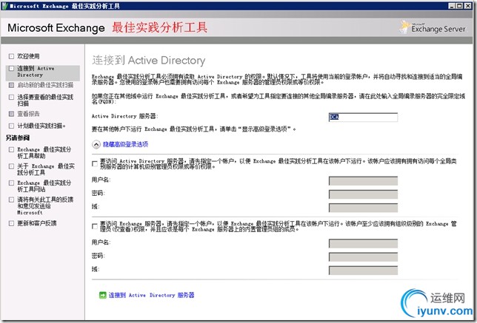
Task: Click the 连接到 Active Directory 服务器 link
Action: (x=152, y=295)
